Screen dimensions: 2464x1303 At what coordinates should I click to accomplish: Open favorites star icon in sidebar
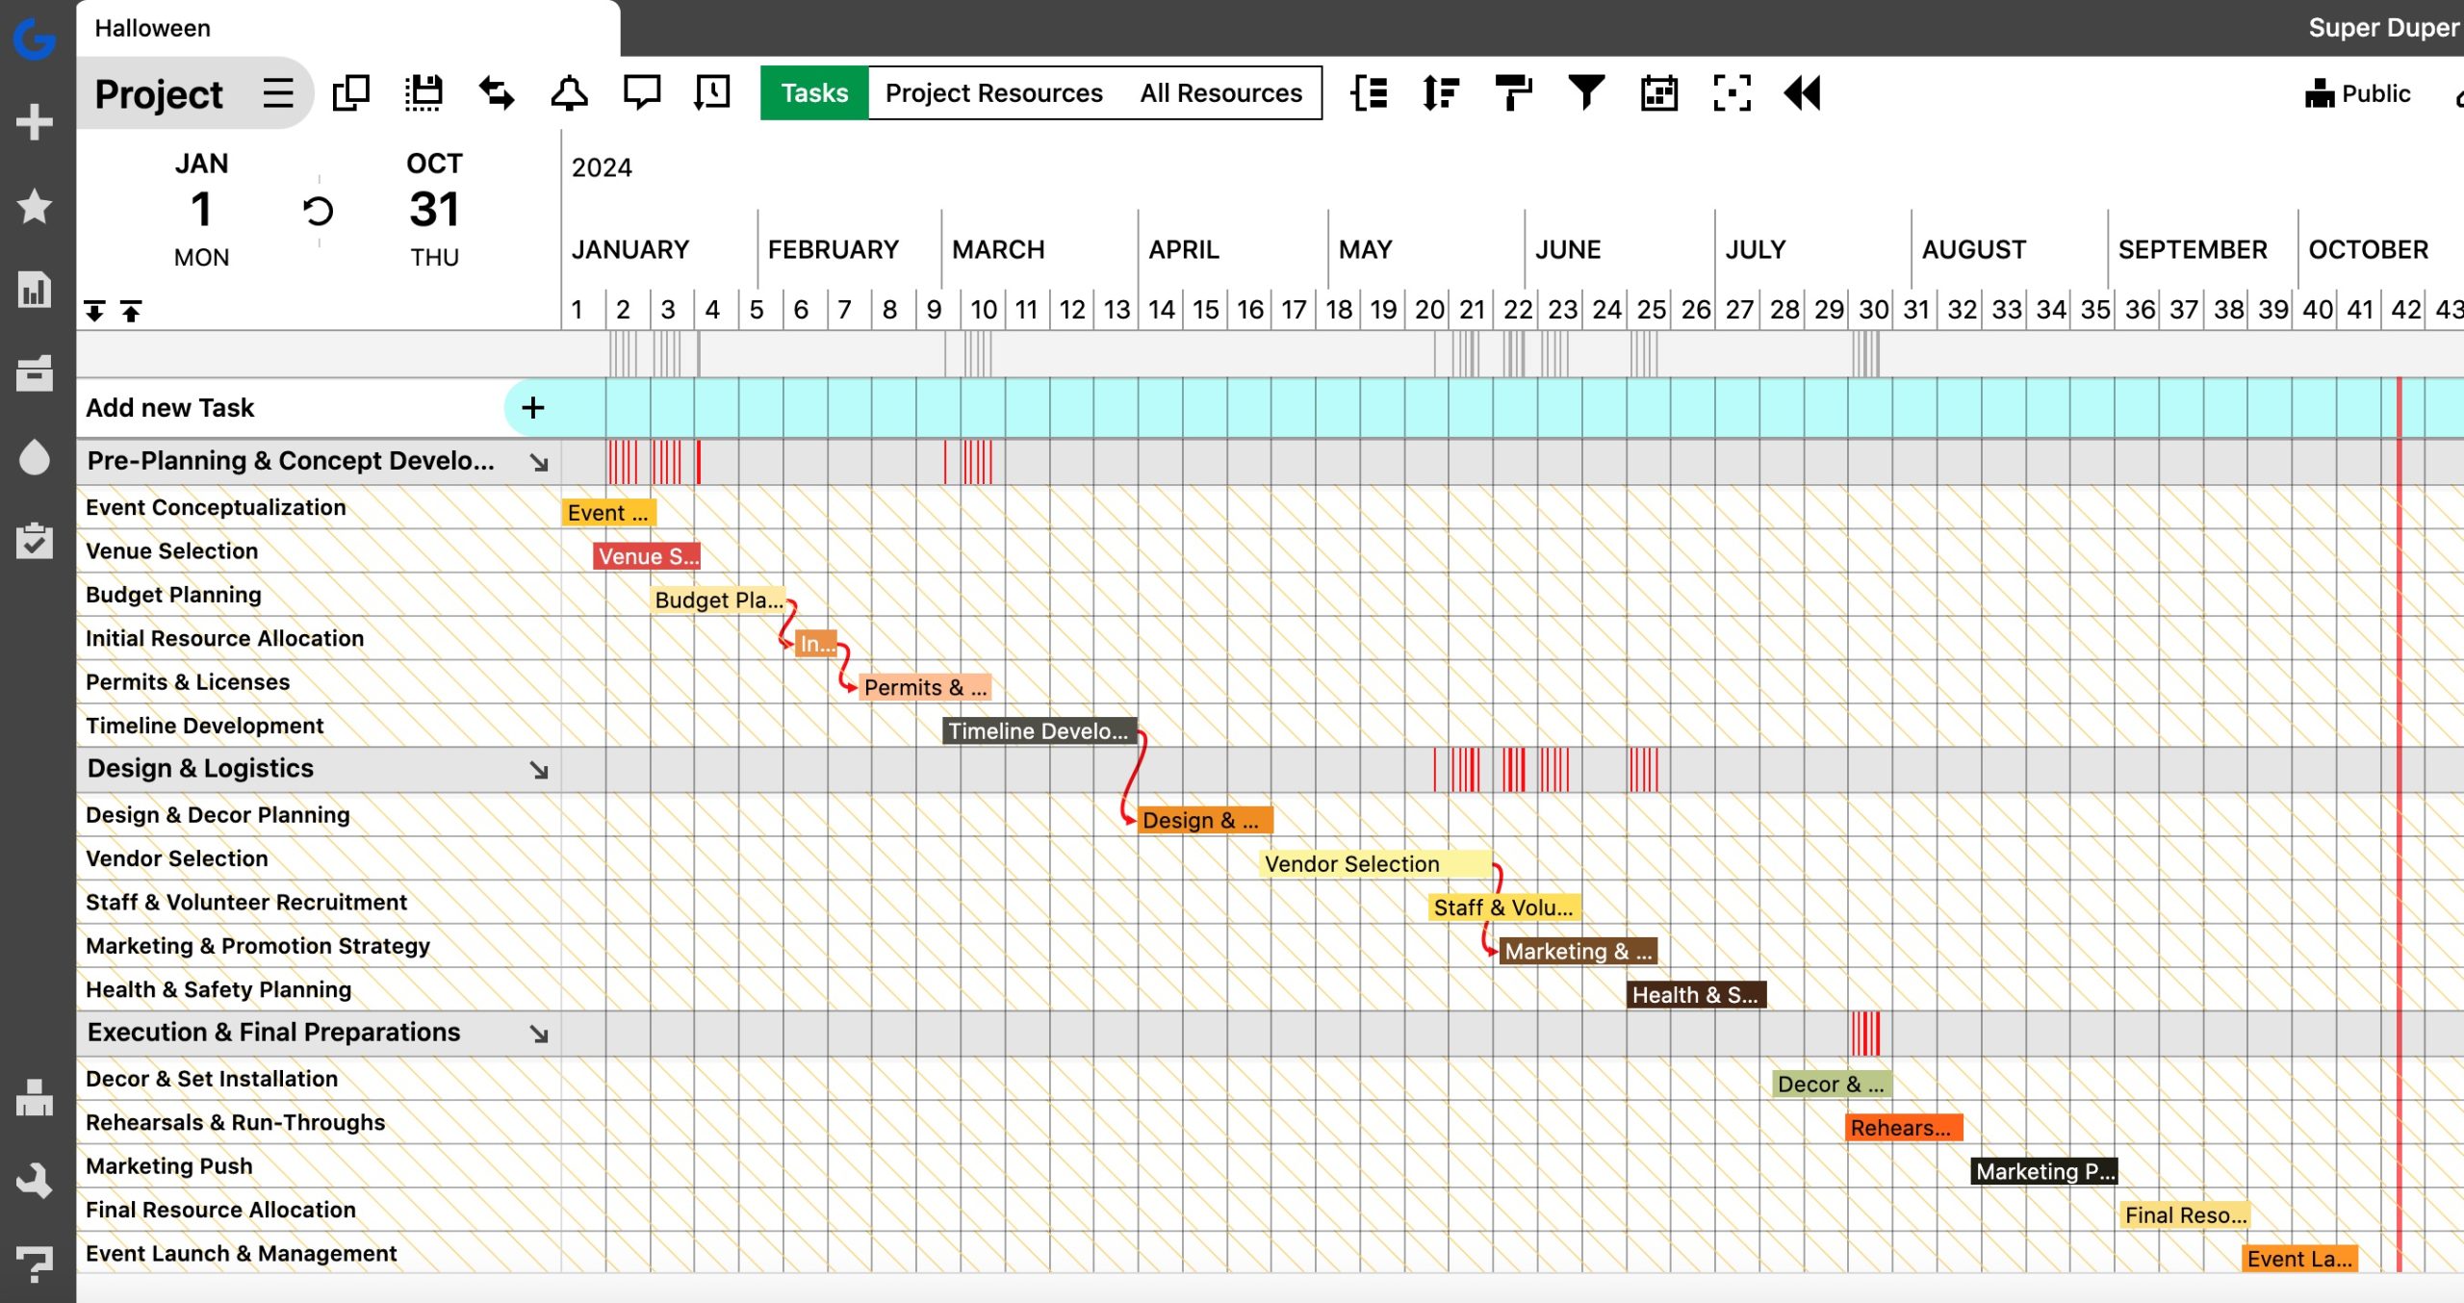pos(35,206)
